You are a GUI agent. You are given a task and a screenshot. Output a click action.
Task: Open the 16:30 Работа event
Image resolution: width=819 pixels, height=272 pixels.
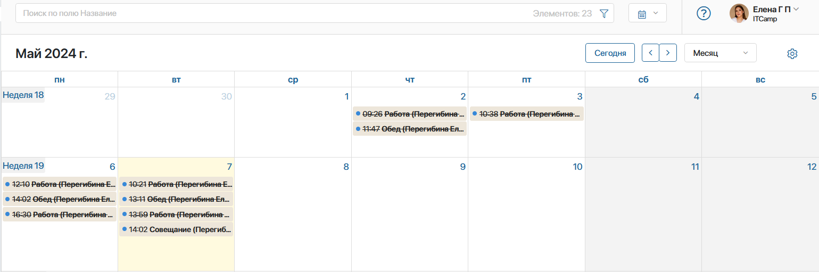[x=60, y=215]
